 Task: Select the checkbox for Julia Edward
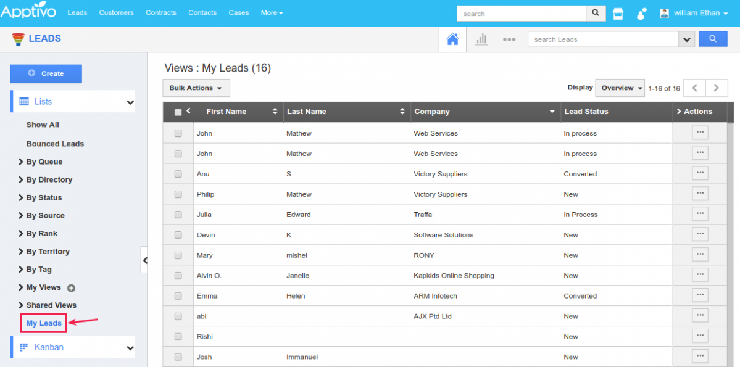178,215
